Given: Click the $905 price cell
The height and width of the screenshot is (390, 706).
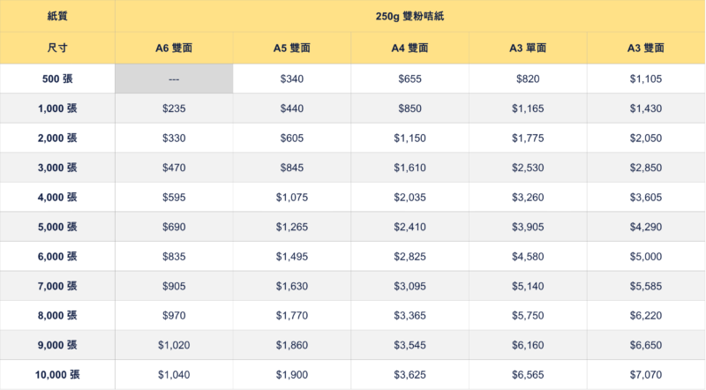Looking at the screenshot, I should pyautogui.click(x=174, y=286).
